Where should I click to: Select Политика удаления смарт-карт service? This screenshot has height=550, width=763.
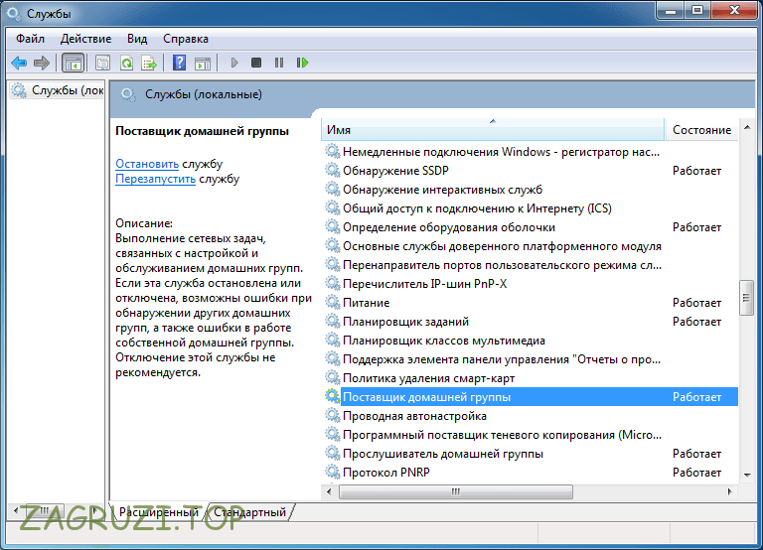pyautogui.click(x=428, y=378)
